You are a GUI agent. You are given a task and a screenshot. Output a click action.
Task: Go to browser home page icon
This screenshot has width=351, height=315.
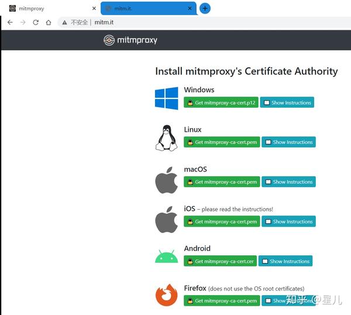pos(49,22)
